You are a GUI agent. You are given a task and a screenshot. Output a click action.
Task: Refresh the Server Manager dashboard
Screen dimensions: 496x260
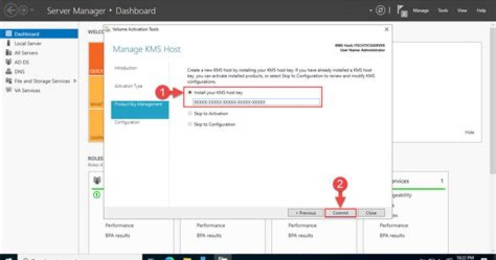click(380, 10)
